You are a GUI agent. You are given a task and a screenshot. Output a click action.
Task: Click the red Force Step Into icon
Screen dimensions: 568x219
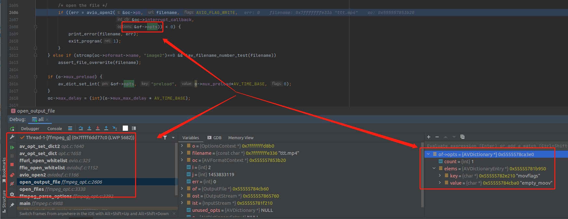[98, 128]
